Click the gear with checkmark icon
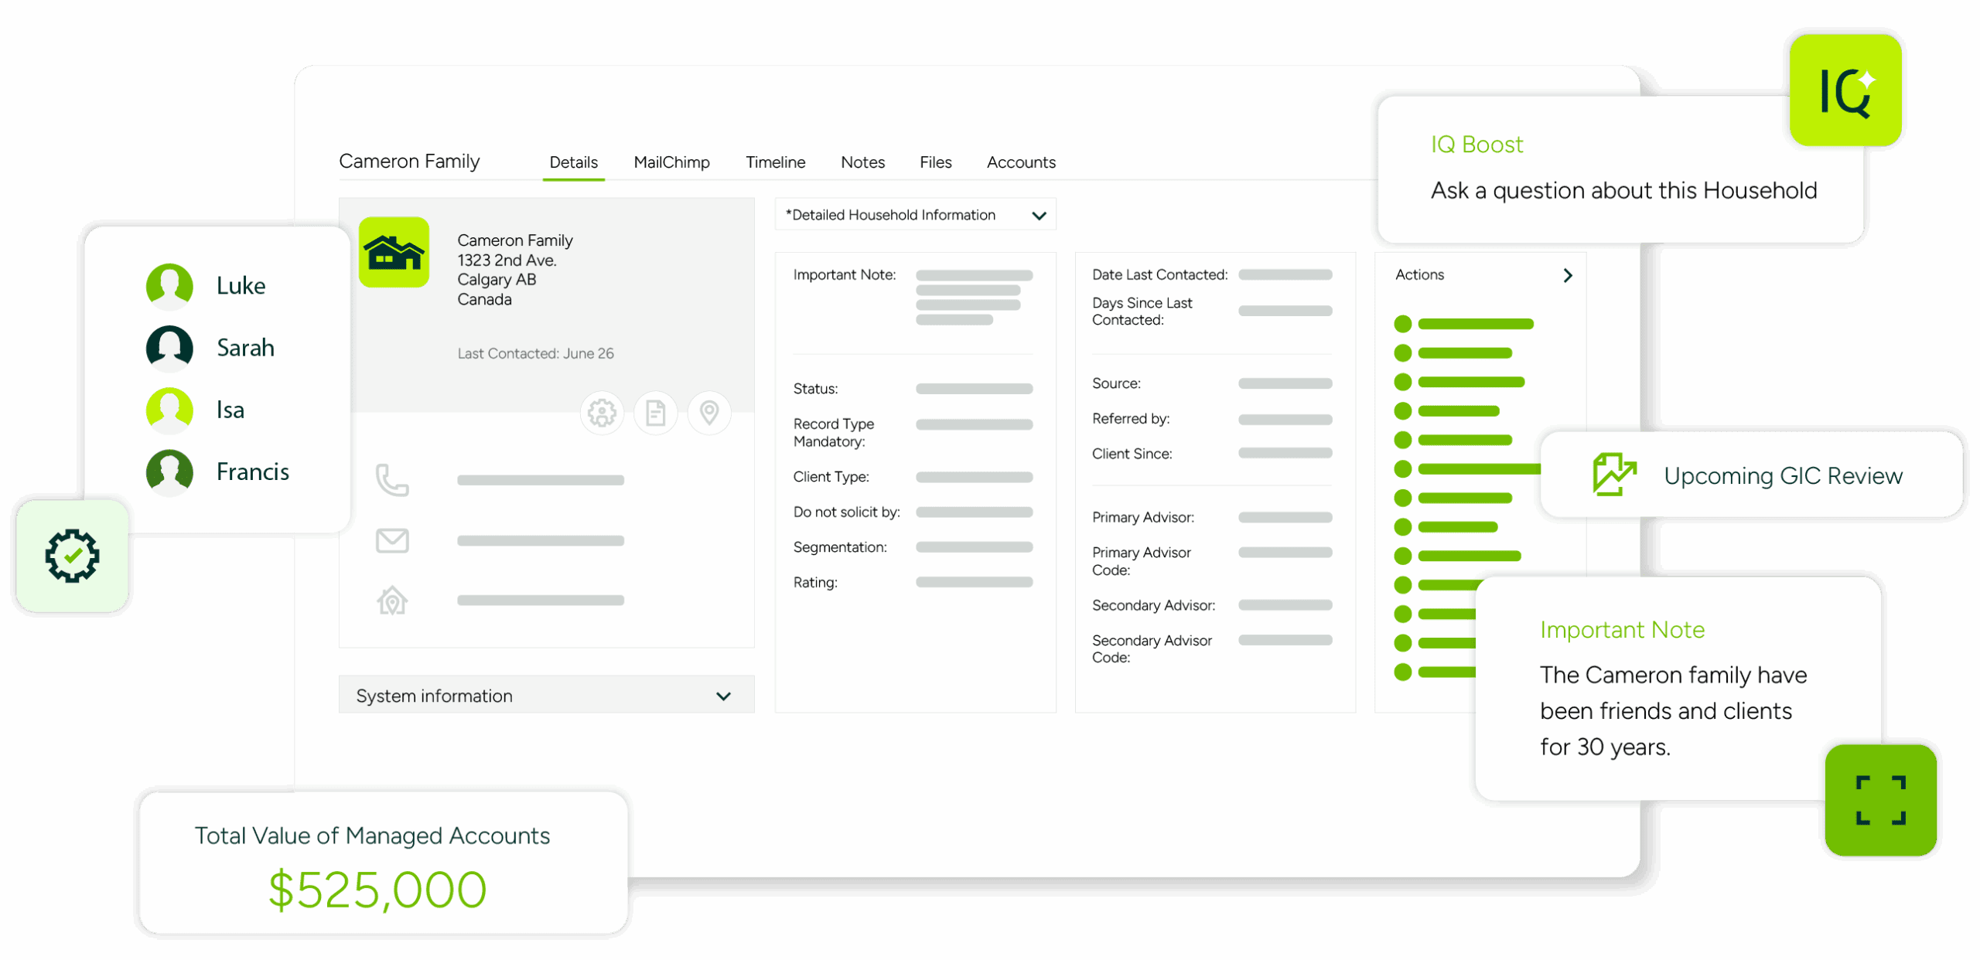Image resolution: width=1980 pixels, height=960 pixels. tap(72, 556)
